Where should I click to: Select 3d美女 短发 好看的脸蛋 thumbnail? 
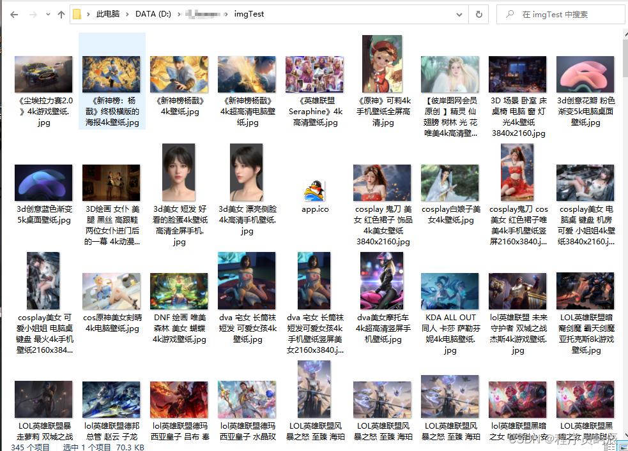179,172
